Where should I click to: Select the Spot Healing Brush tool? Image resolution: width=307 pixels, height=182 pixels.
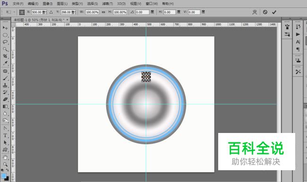[x=5, y=71]
